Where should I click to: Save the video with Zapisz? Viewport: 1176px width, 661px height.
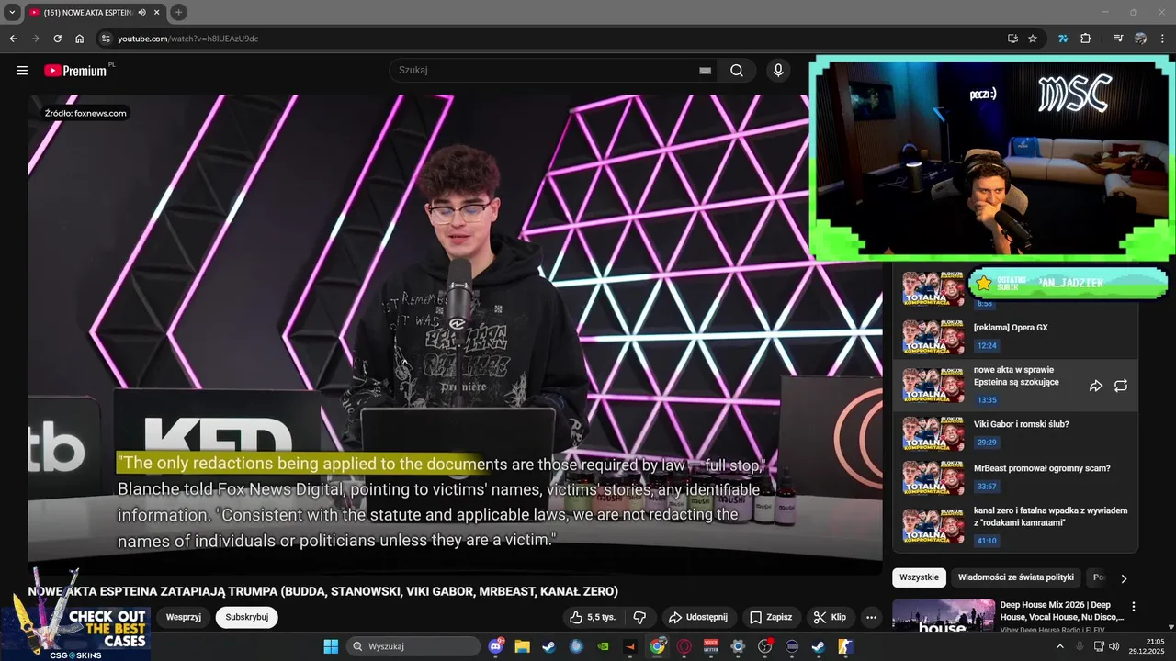pyautogui.click(x=771, y=618)
